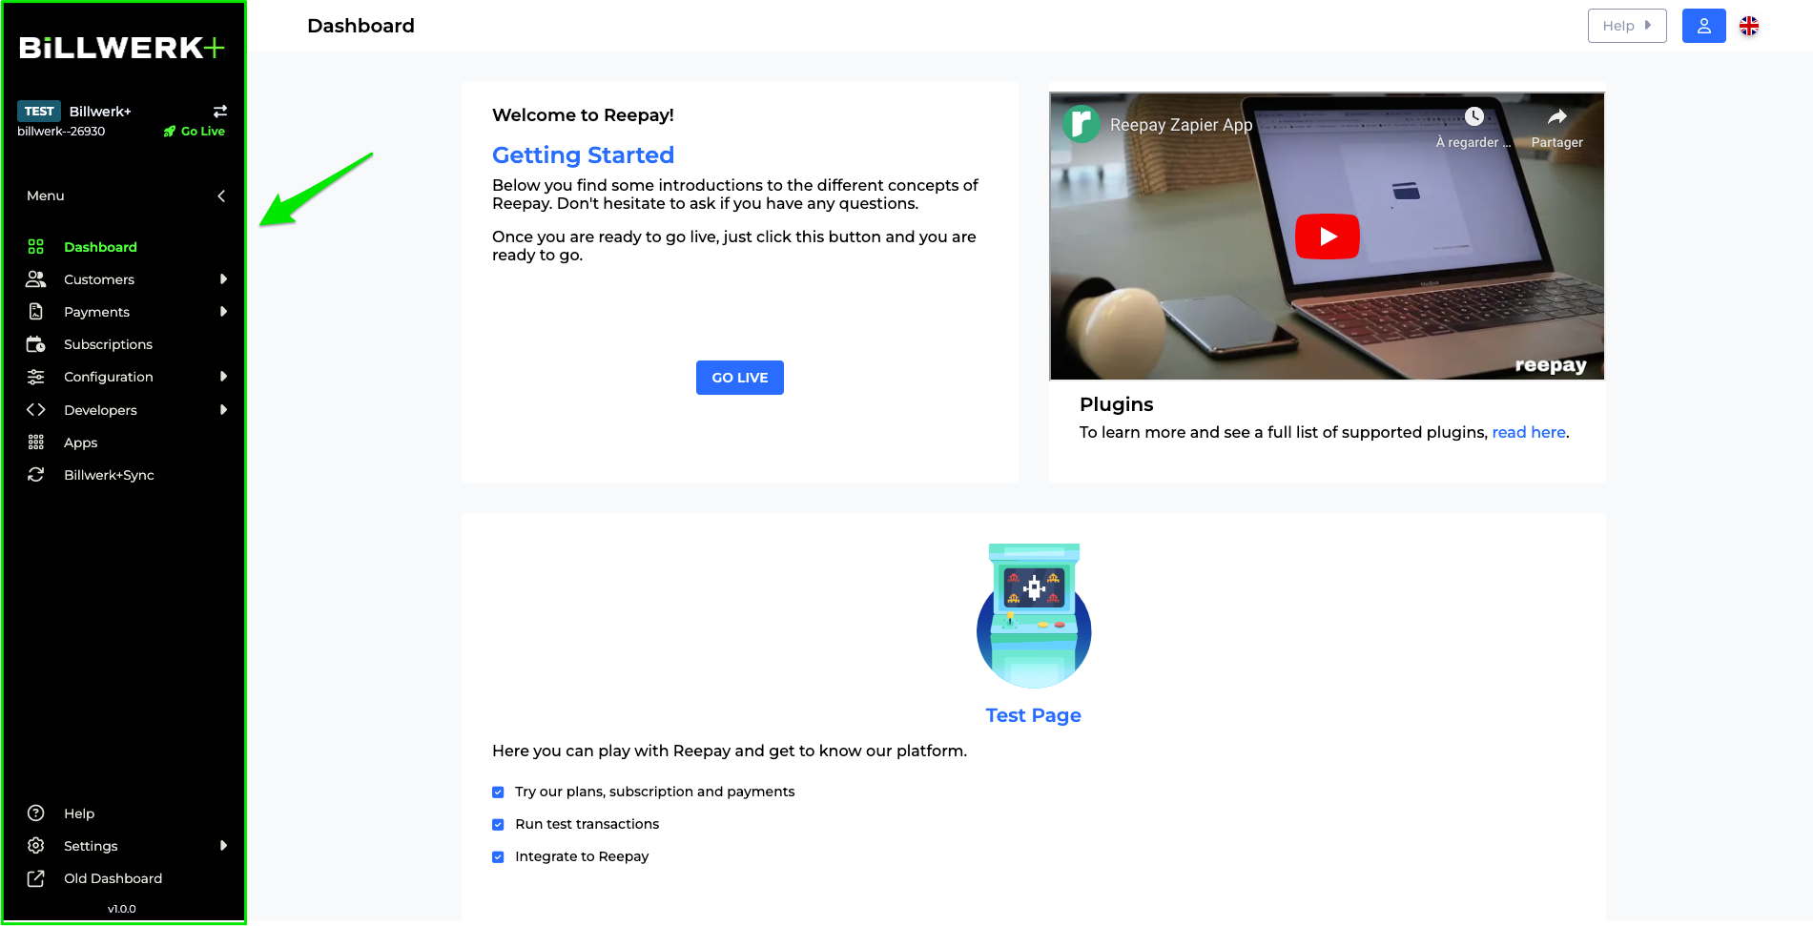Expand the Configuration submenu arrow
This screenshot has height=926, width=1813.
pos(223,377)
